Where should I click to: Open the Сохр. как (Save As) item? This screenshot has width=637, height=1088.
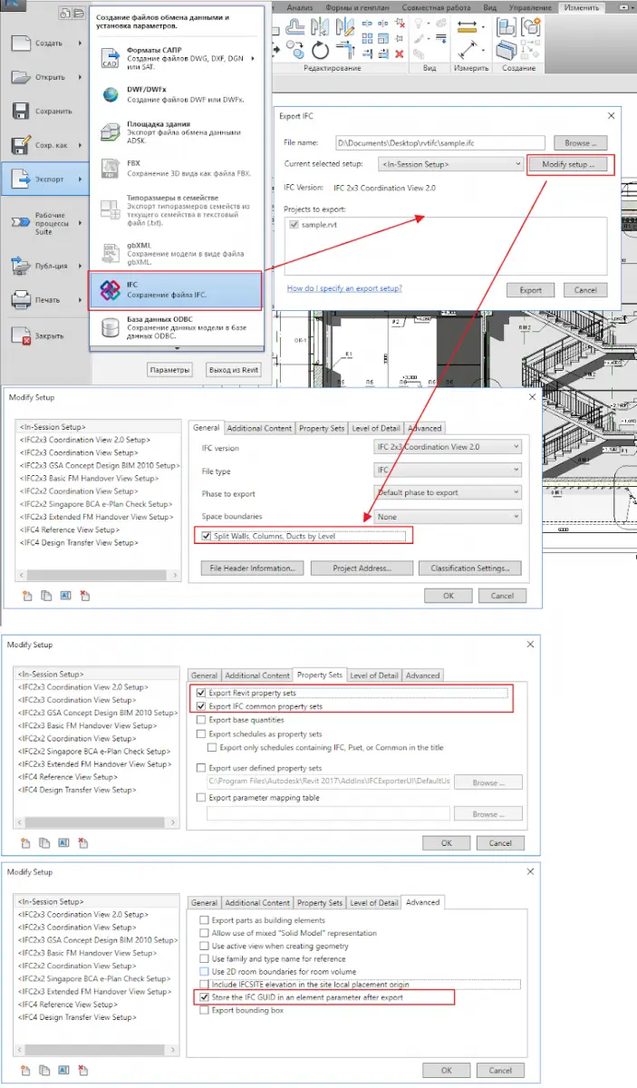[x=45, y=145]
